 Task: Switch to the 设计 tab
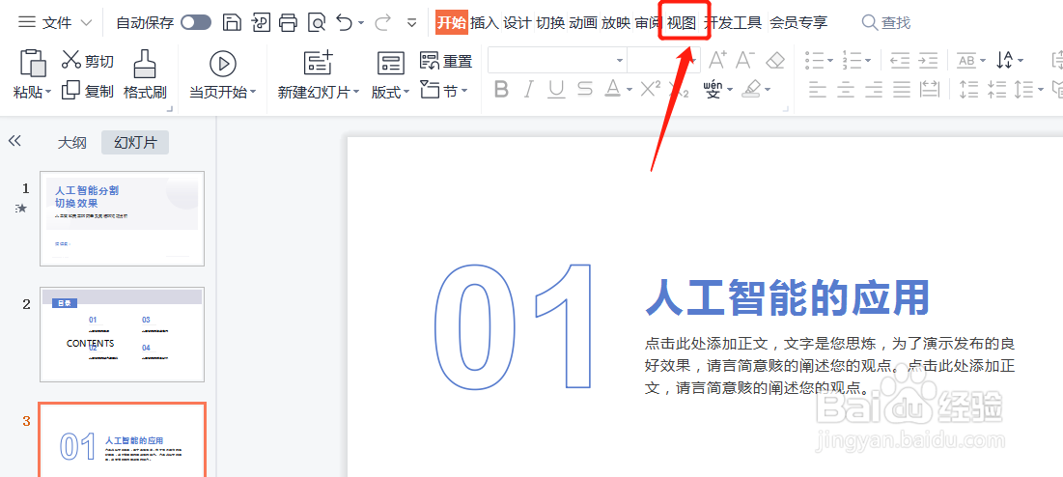518,23
